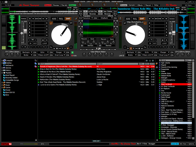Click the lock icon below the folder tree
196x147 pixels.
(x=36, y=140)
